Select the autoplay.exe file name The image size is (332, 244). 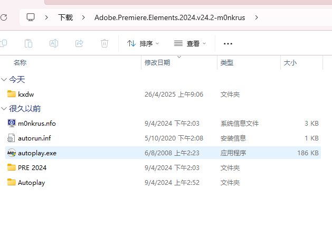37,153
